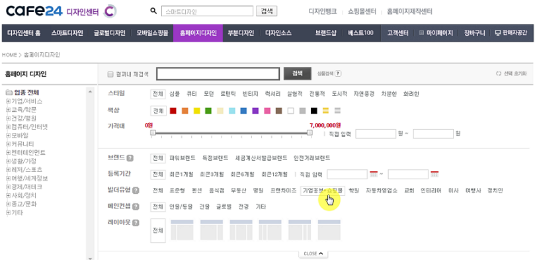This screenshot has height=260, width=537.
Task: Click the 업종 전체 folder icon
Action: click(9, 93)
